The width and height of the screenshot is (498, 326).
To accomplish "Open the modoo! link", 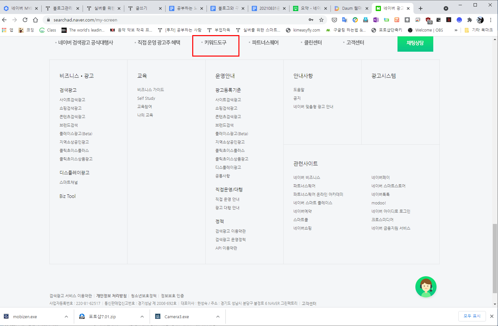I will tap(379, 203).
